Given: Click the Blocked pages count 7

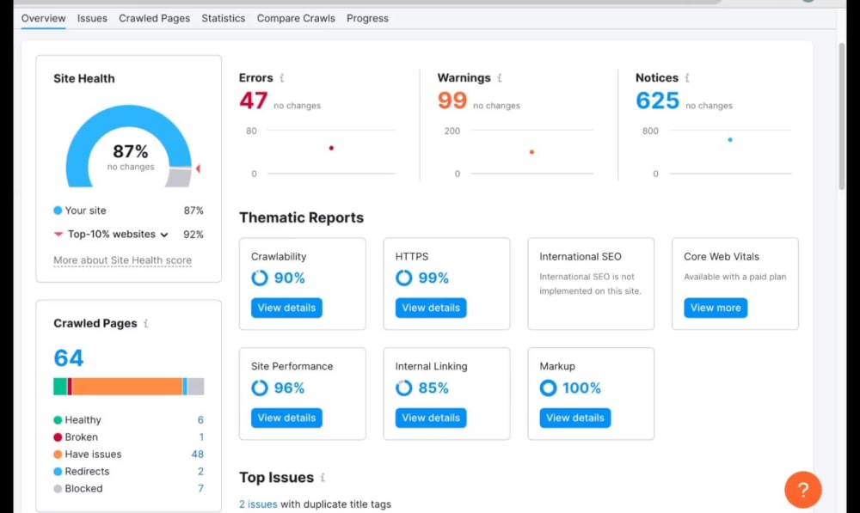Looking at the screenshot, I should tap(200, 488).
